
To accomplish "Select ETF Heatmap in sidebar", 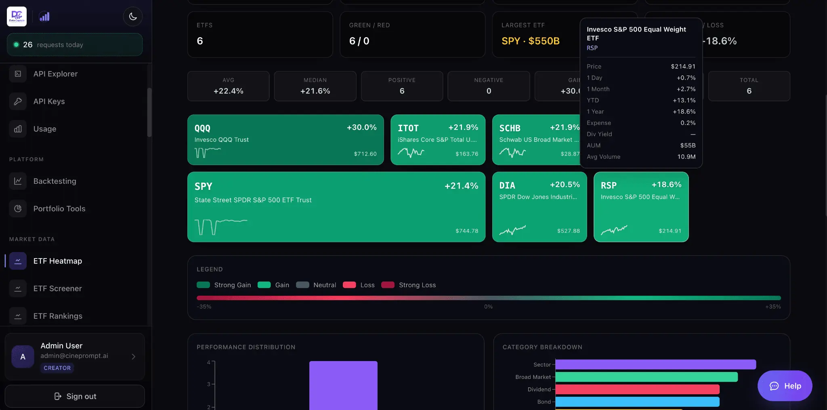I will tap(58, 261).
